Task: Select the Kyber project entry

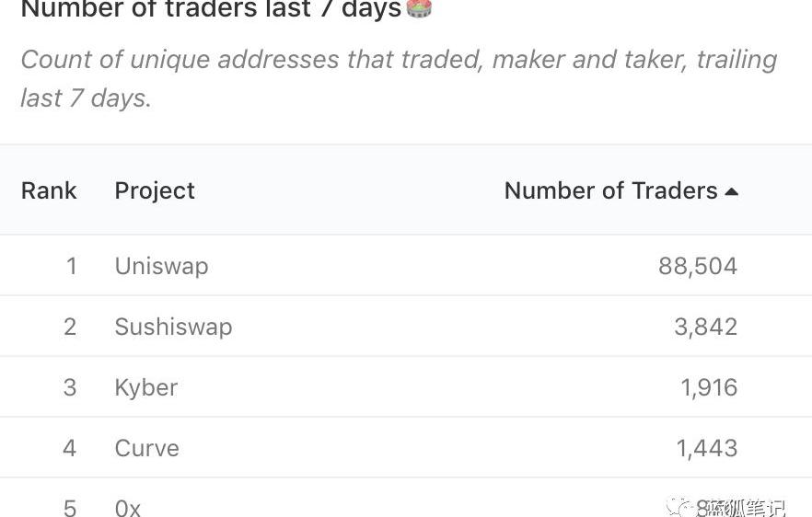Action: 145,387
